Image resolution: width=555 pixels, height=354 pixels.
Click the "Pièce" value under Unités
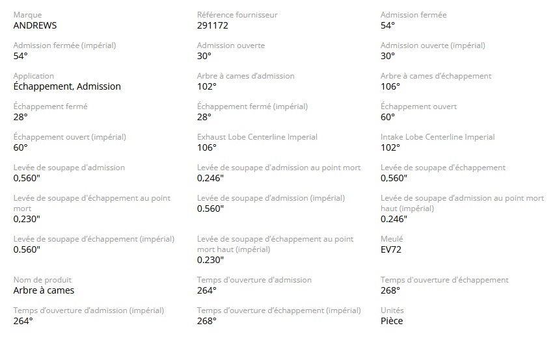tap(392, 321)
